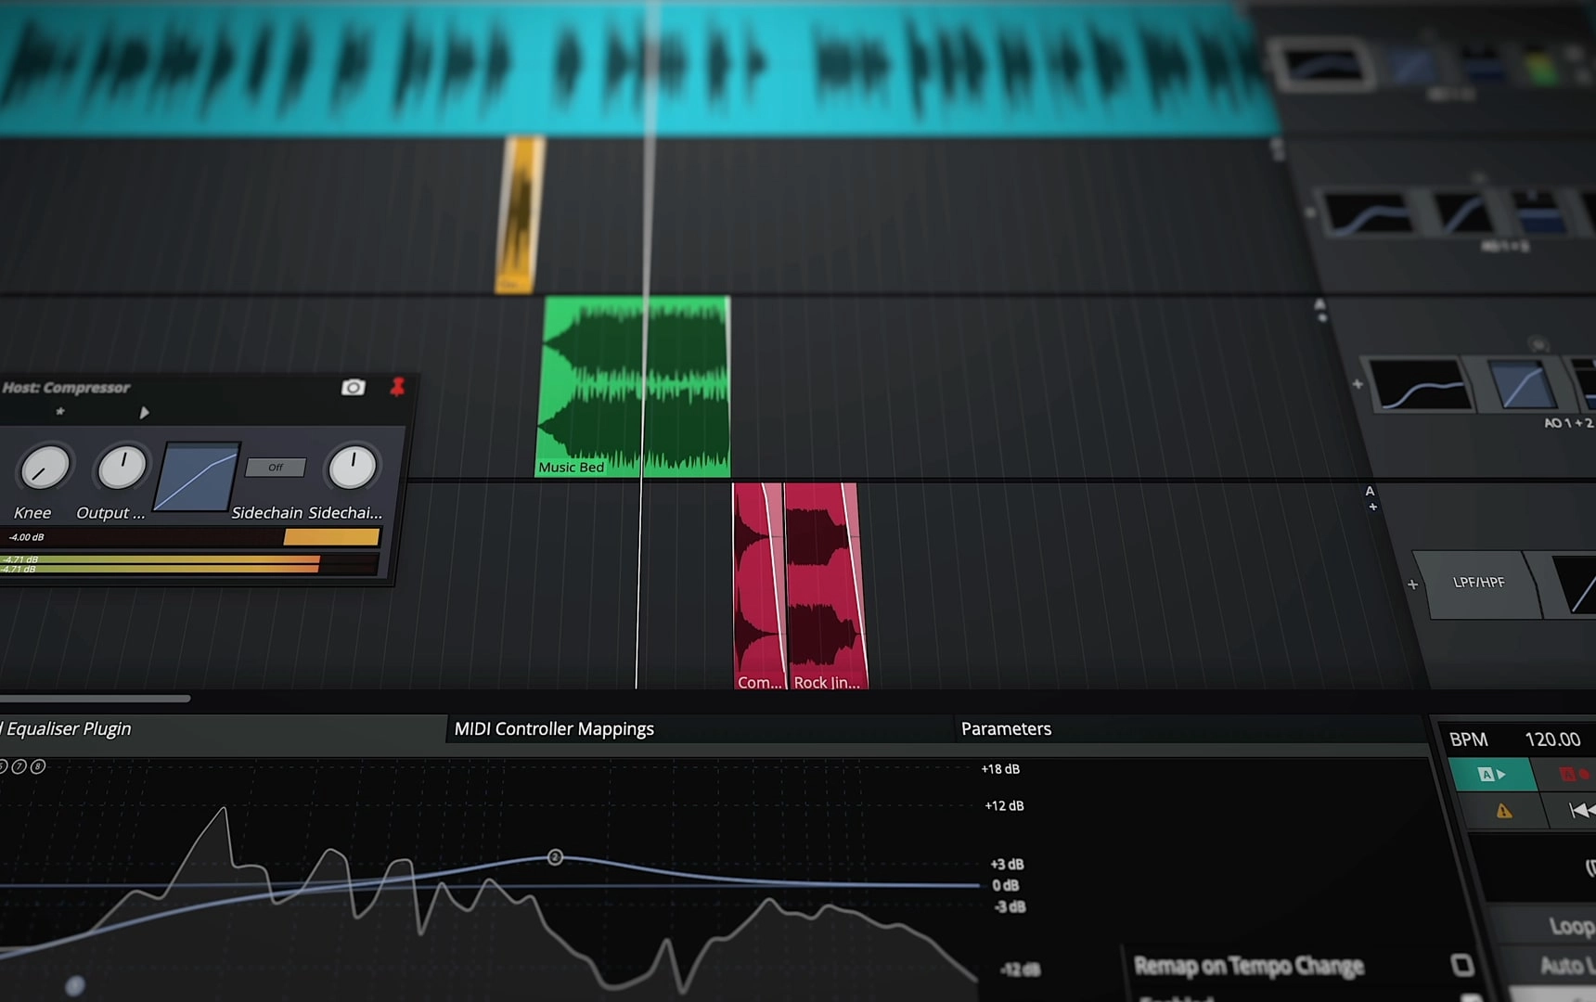Click the orange sidechain level slider
The width and height of the screenshot is (1596, 1002).
pos(330,536)
